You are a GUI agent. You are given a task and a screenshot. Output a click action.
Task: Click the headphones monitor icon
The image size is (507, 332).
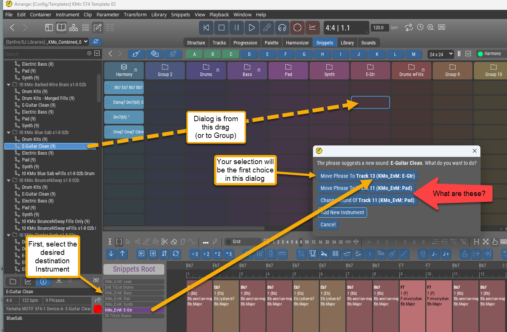(x=282, y=27)
